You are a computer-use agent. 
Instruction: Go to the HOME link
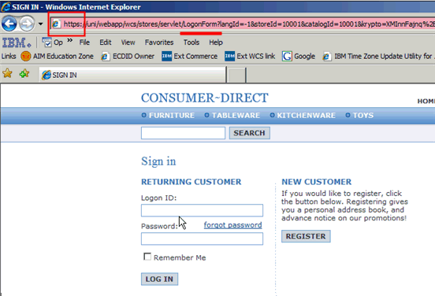[x=426, y=102]
